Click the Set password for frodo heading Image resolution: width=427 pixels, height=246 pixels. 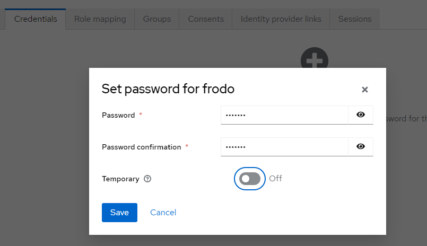[x=168, y=89]
